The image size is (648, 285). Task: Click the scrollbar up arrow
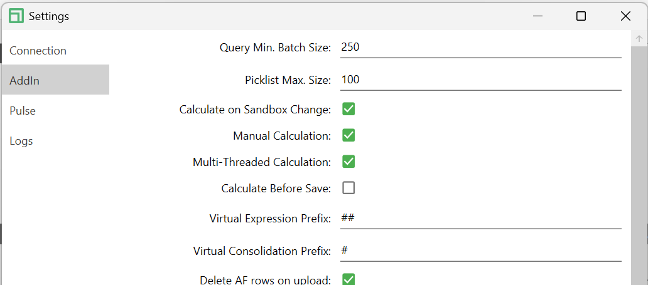point(639,39)
